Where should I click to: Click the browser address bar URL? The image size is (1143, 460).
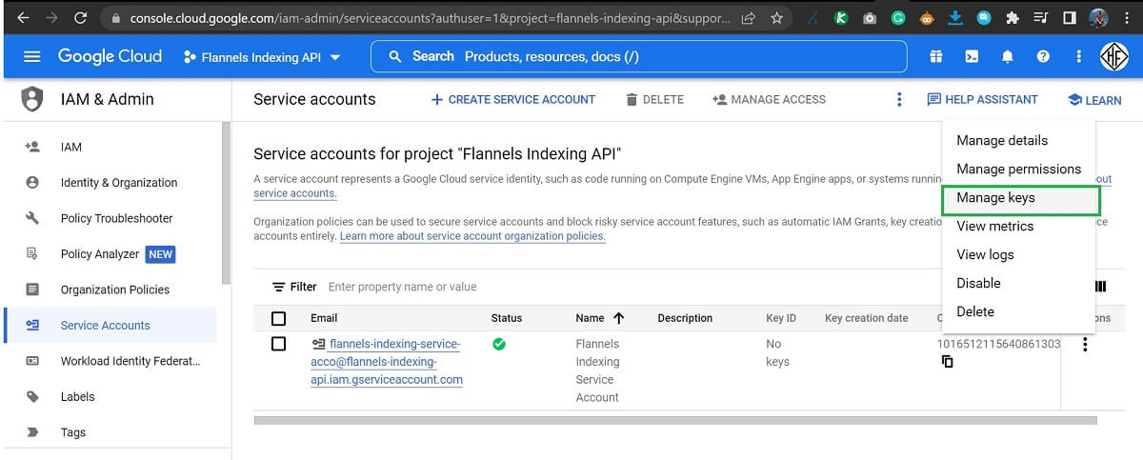431,18
